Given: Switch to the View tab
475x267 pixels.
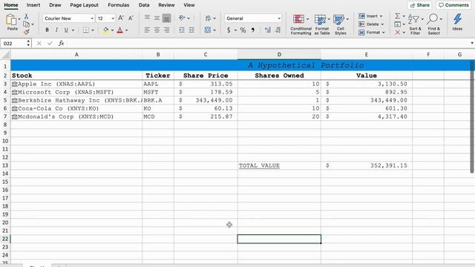Looking at the screenshot, I should 189,5.
